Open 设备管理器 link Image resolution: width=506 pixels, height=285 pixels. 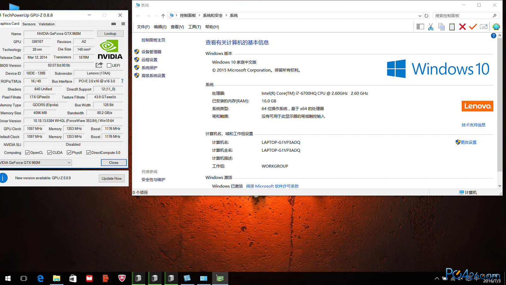tap(151, 52)
